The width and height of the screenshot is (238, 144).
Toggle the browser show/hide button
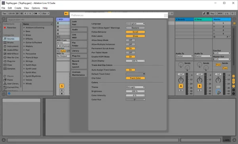coord(4,19)
